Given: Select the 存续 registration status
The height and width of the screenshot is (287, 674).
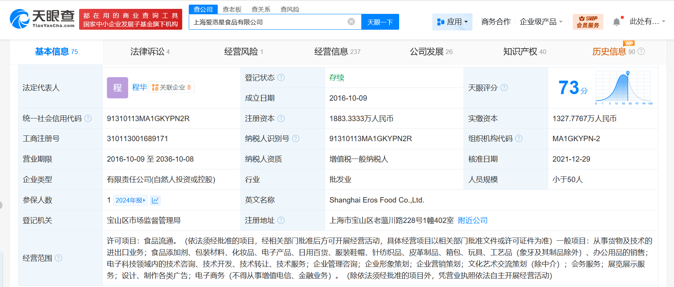Looking at the screenshot, I should [337, 78].
